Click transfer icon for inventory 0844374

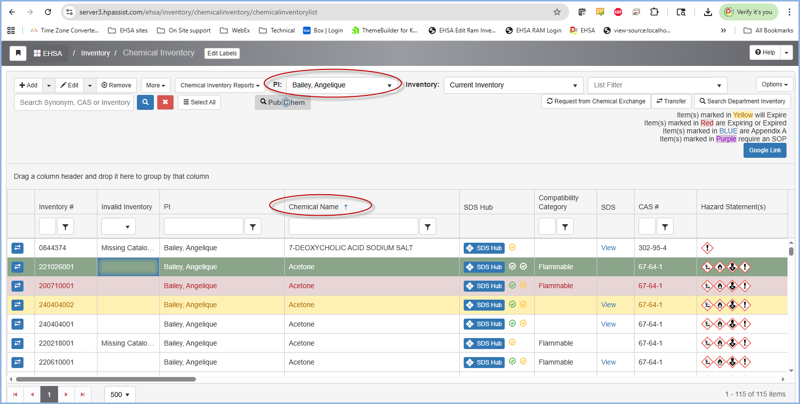point(17,248)
